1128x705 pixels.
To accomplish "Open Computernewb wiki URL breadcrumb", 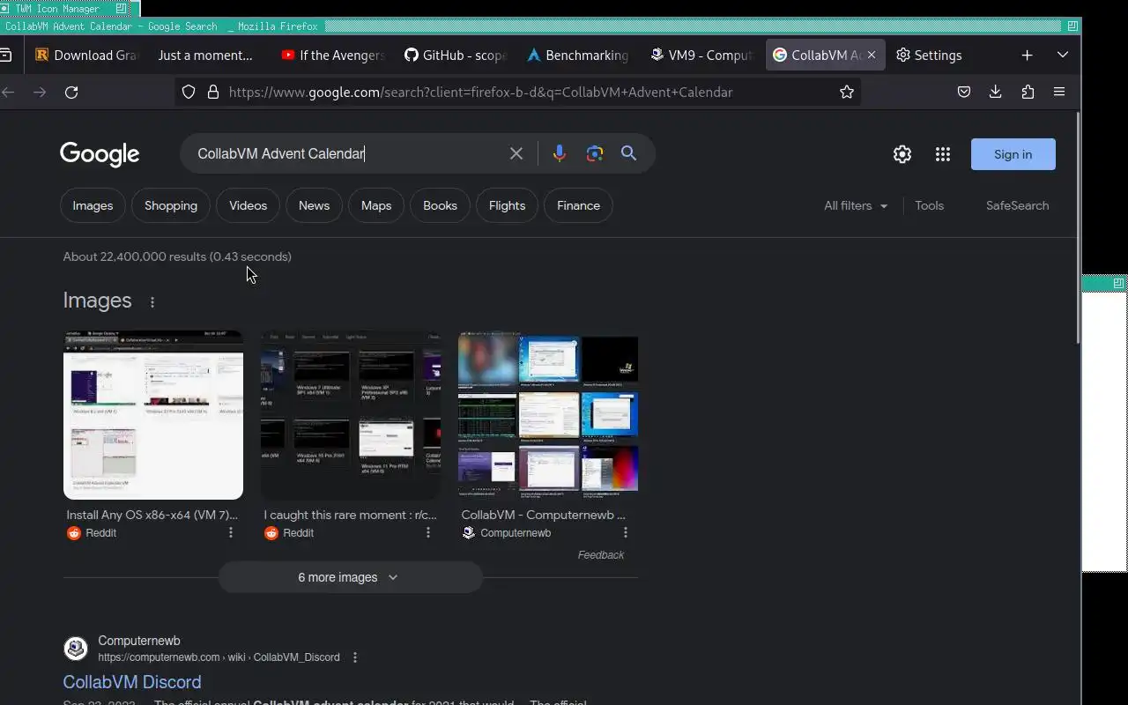I will pyautogui.click(x=219, y=657).
